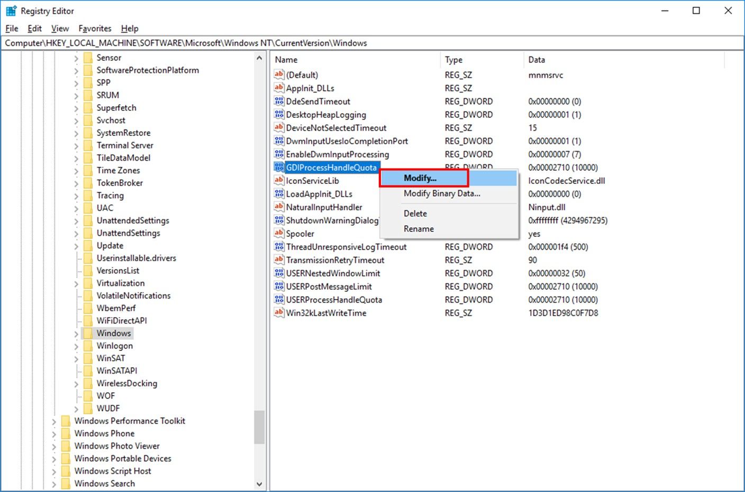Click the string icon beside IconServiceLib
745x492 pixels.
279,180
